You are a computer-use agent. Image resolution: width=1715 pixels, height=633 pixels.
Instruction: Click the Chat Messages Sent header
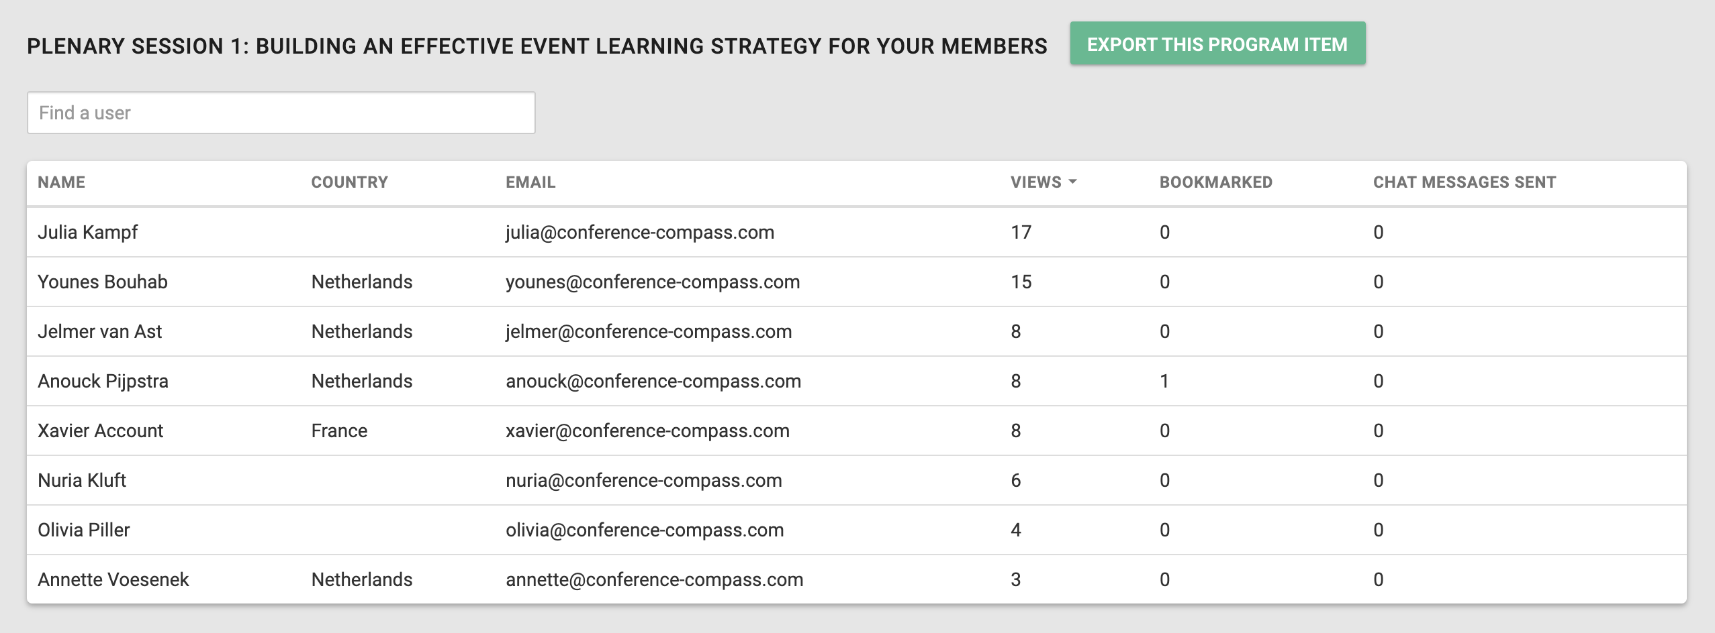tap(1464, 182)
